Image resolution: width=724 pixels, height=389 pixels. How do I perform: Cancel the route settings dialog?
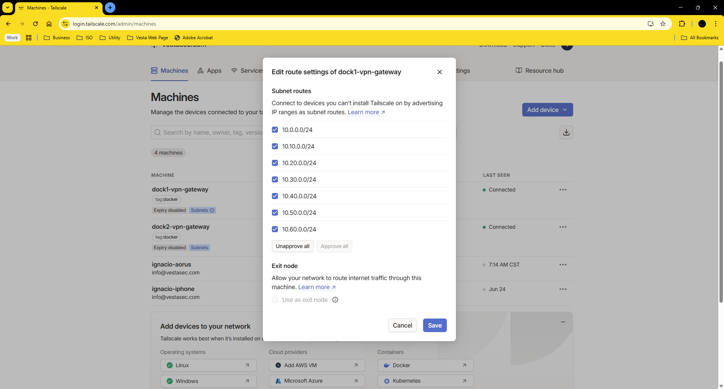pyautogui.click(x=402, y=325)
